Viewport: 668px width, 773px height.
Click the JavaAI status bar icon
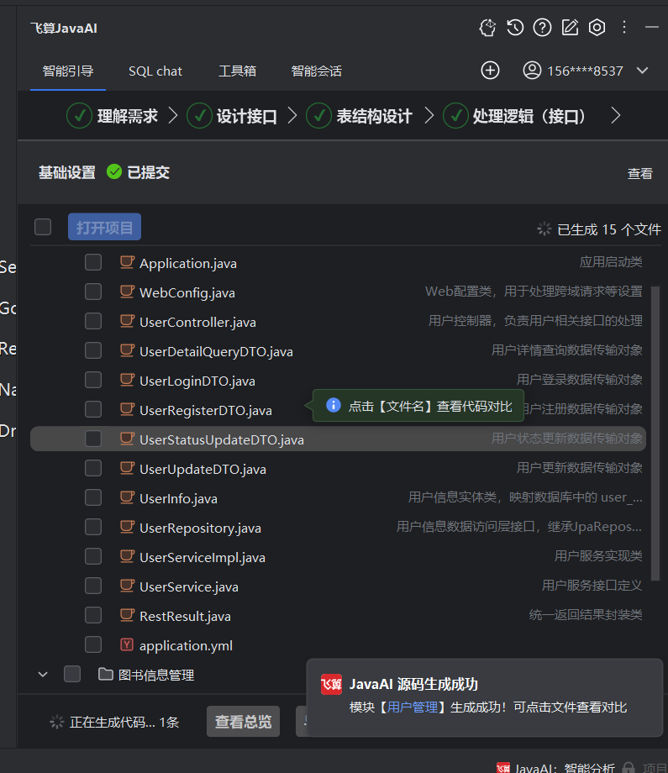point(503,767)
